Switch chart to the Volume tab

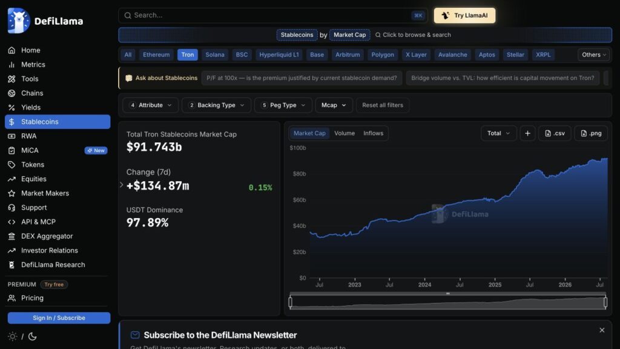point(345,133)
